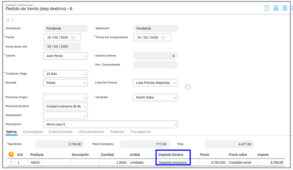The width and height of the screenshot is (293, 170).
Task: Click the Fecha Base Vto. field
Action: (62, 47)
